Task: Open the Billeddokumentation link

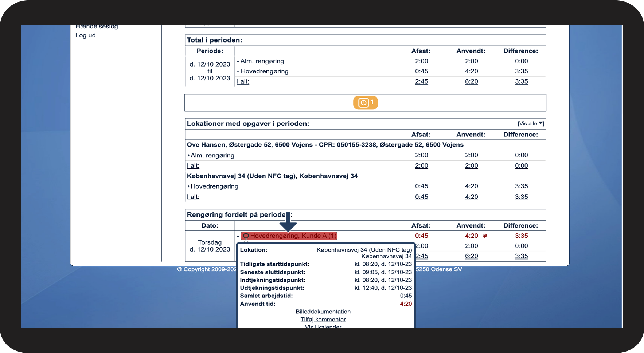Action: pyautogui.click(x=323, y=312)
